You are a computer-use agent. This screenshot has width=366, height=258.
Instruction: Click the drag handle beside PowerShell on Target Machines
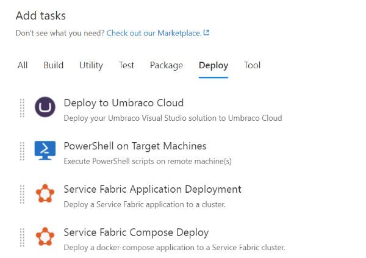click(x=22, y=151)
